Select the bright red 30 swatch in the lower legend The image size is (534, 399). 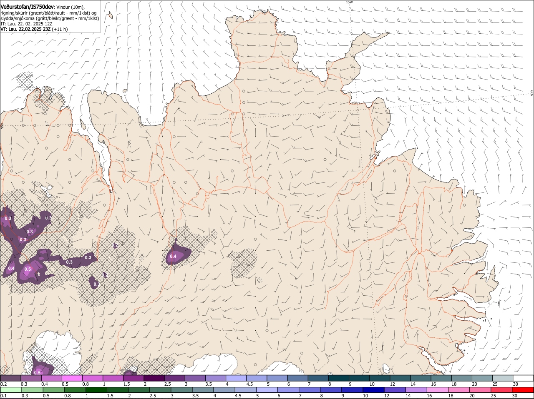[x=523, y=390]
